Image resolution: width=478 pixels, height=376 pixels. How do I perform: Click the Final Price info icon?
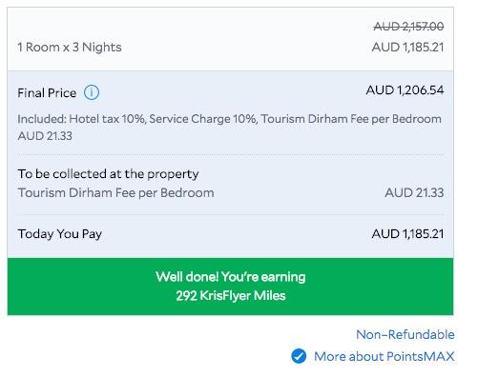tap(92, 92)
